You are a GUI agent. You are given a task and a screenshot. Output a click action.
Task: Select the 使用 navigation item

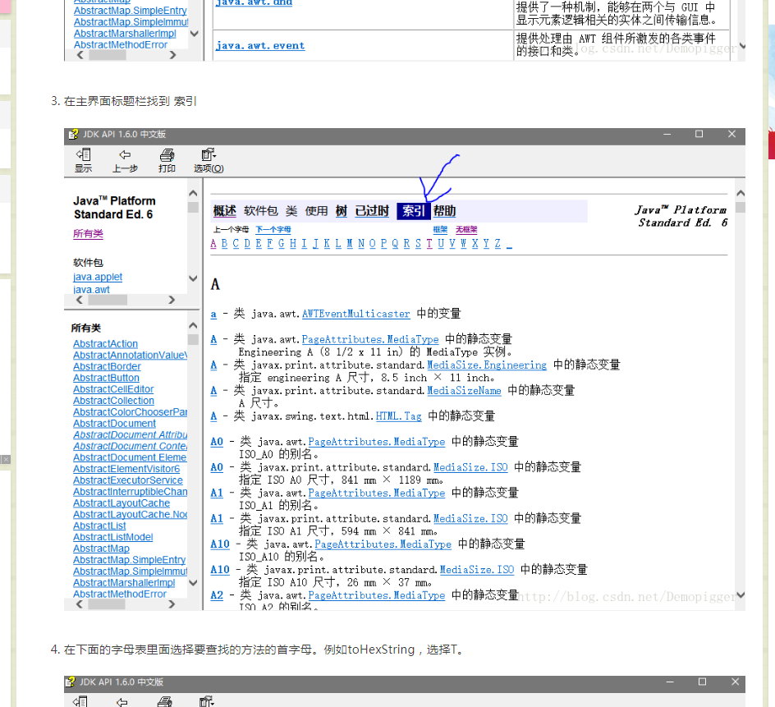point(316,211)
